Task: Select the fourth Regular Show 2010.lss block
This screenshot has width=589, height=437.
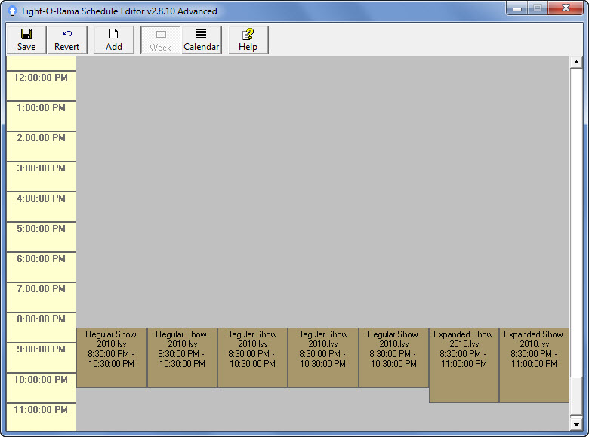Action: pyautogui.click(x=323, y=358)
